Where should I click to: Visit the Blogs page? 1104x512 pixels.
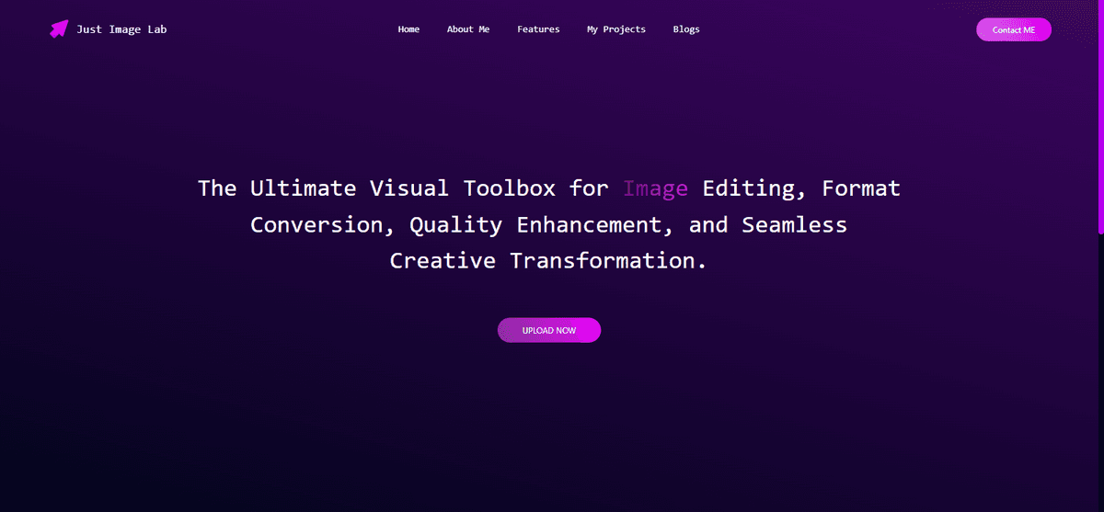click(686, 29)
